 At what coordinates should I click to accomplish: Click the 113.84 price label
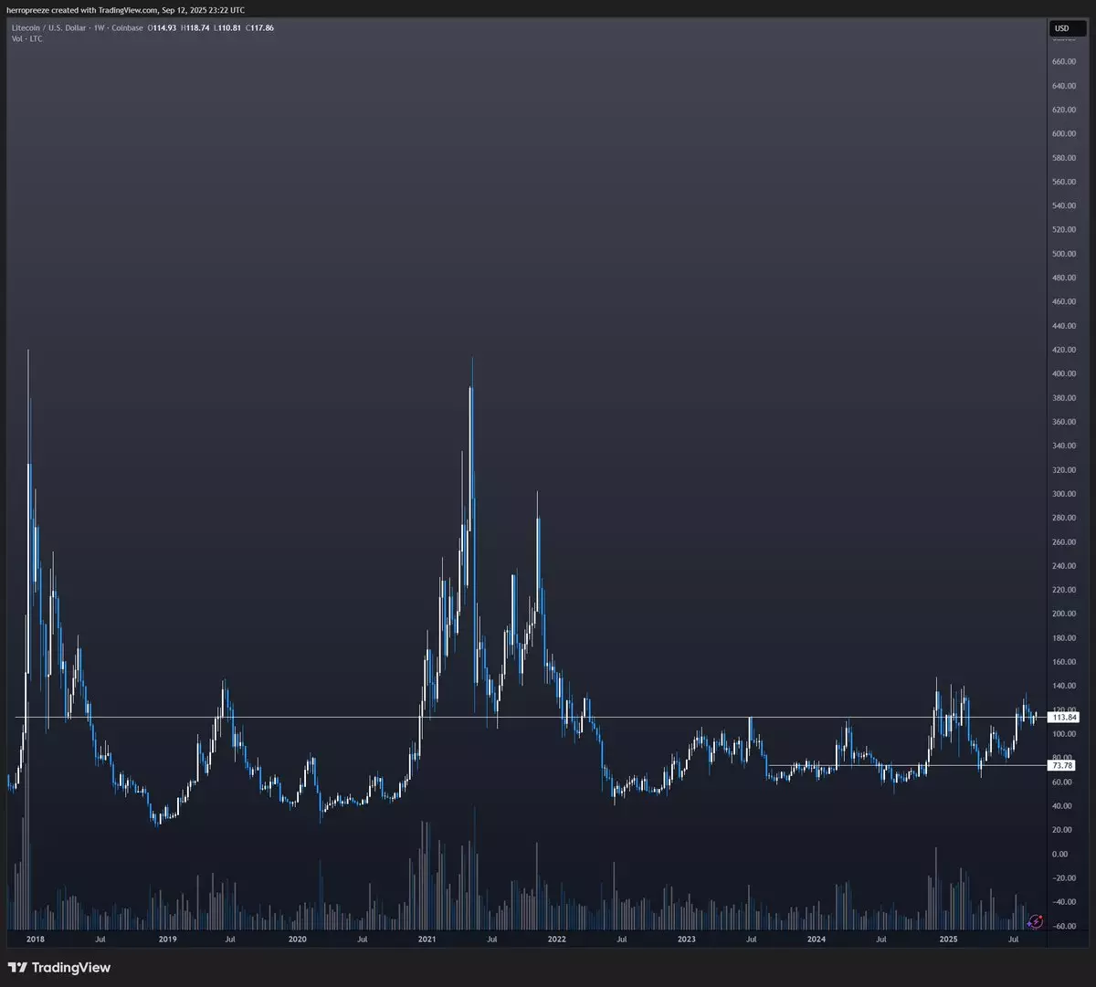[x=1061, y=718]
